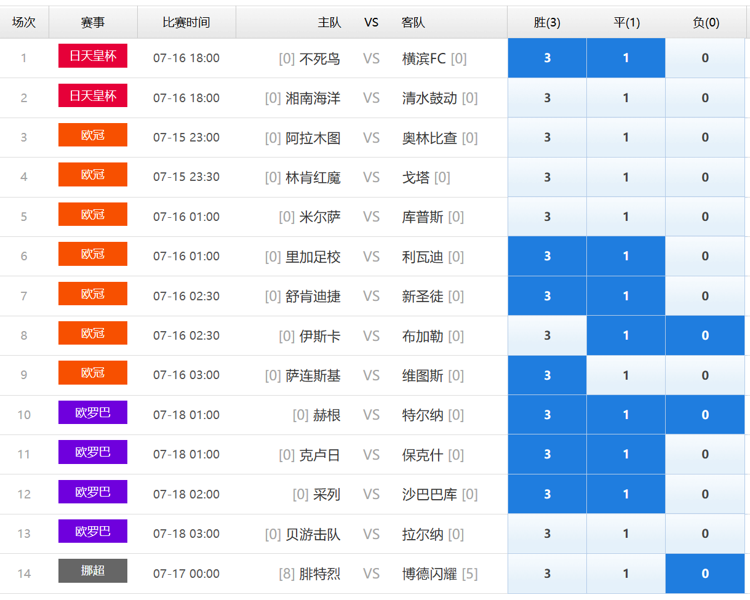Deselect lose (0) for 伊斯卡 vs 布加勒

[705, 335]
